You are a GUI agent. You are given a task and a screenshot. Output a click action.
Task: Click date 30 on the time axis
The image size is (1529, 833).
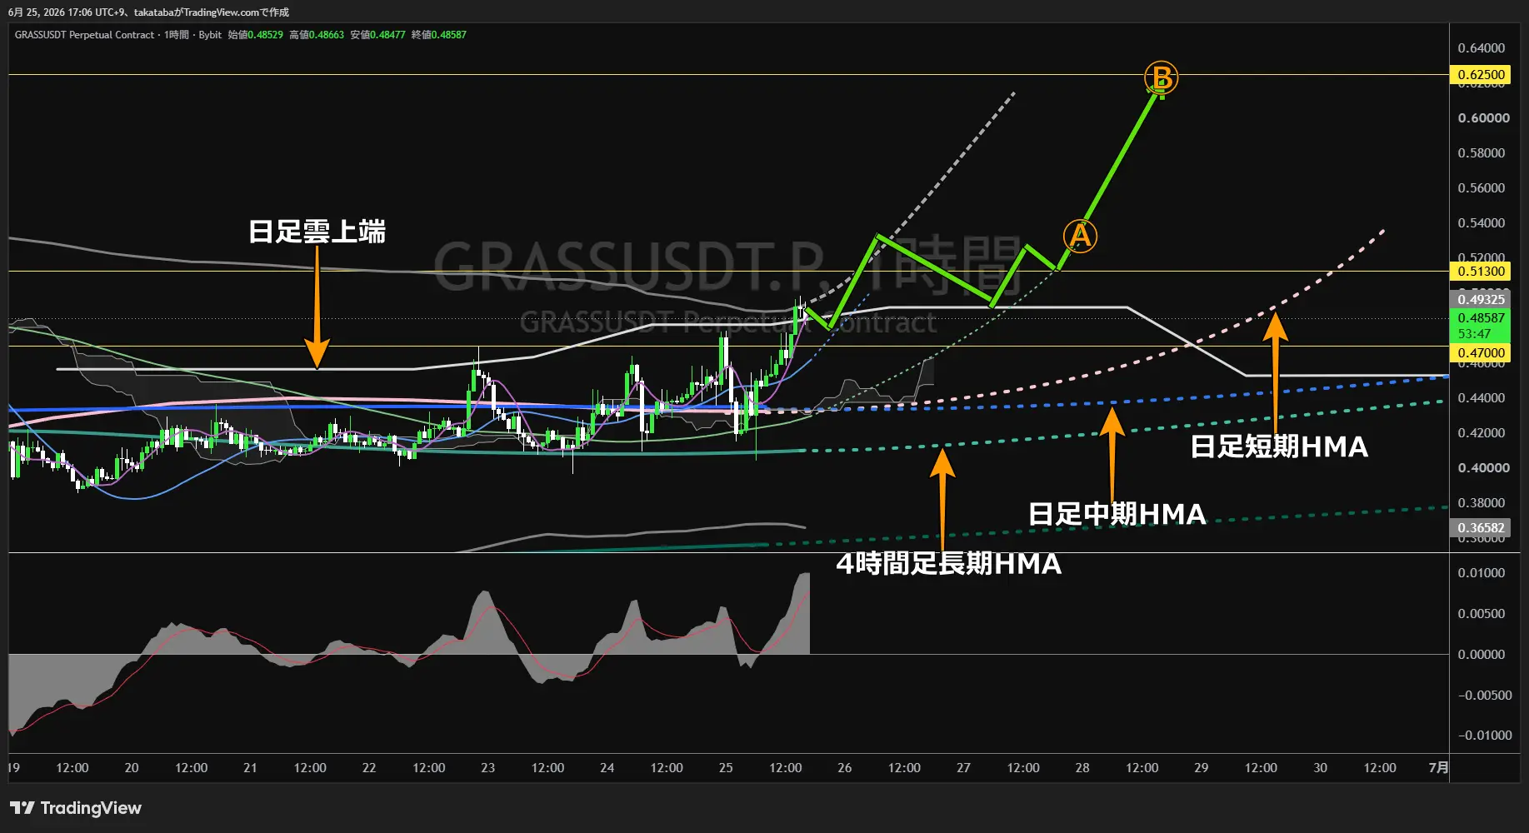tap(1321, 768)
